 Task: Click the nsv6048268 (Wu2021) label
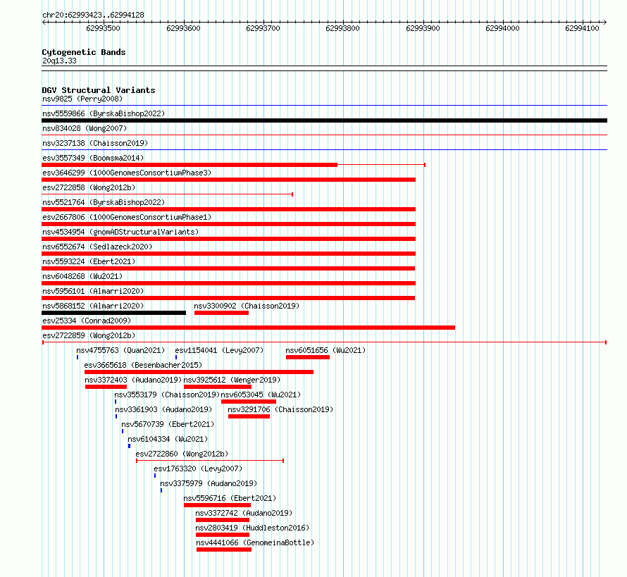[x=82, y=276]
